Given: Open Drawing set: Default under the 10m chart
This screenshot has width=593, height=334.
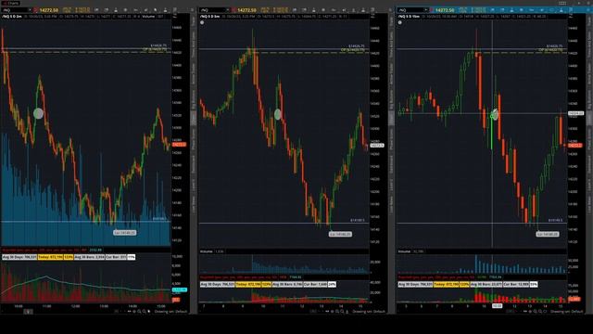Looking at the screenshot, I should [566, 312].
